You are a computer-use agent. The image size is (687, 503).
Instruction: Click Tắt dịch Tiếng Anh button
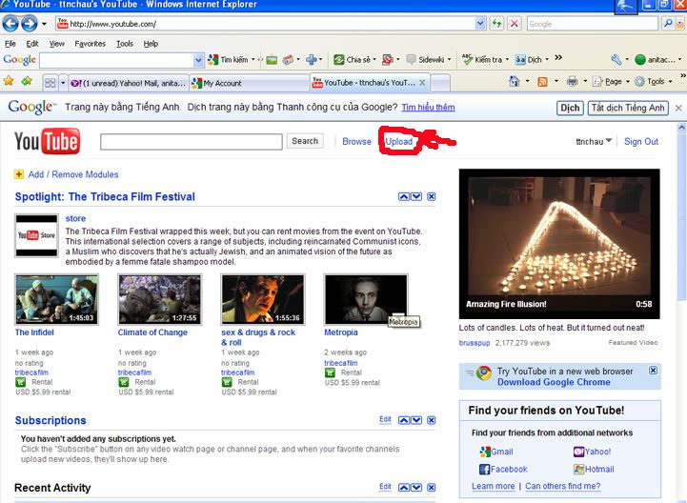pos(628,108)
